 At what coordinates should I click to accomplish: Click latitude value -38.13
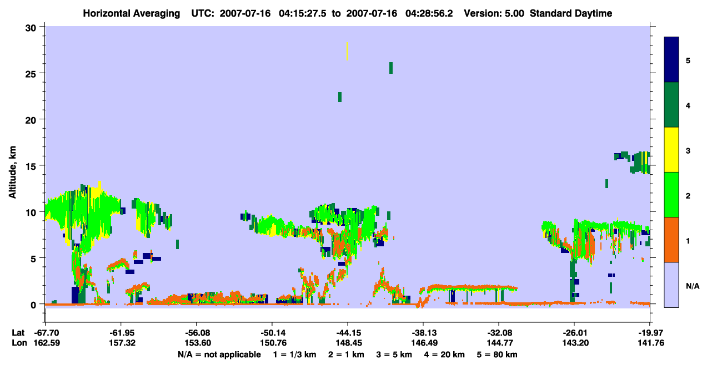[x=423, y=332]
